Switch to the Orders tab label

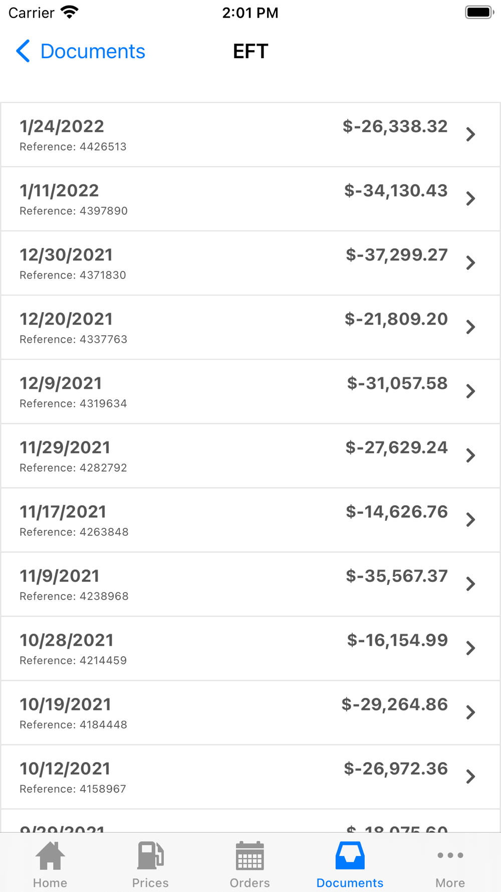tap(249, 883)
